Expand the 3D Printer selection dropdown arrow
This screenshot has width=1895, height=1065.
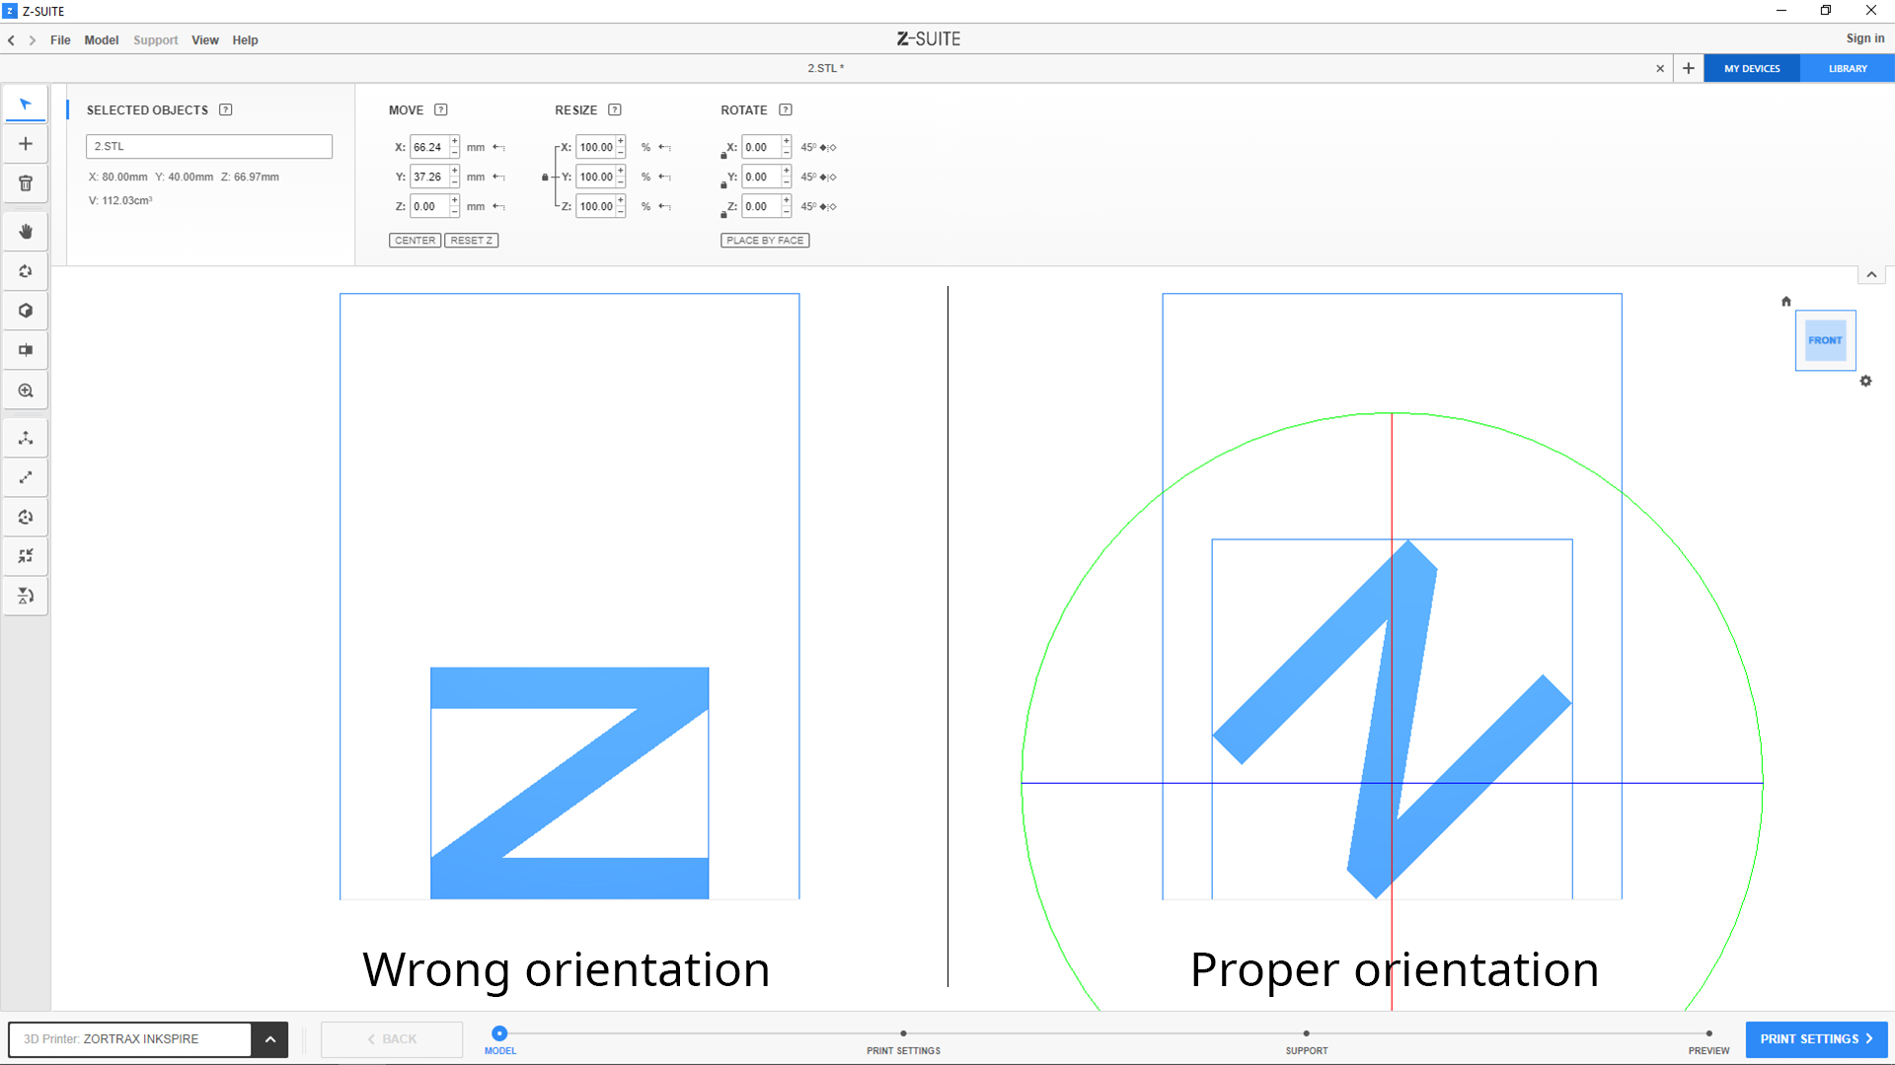tap(269, 1039)
